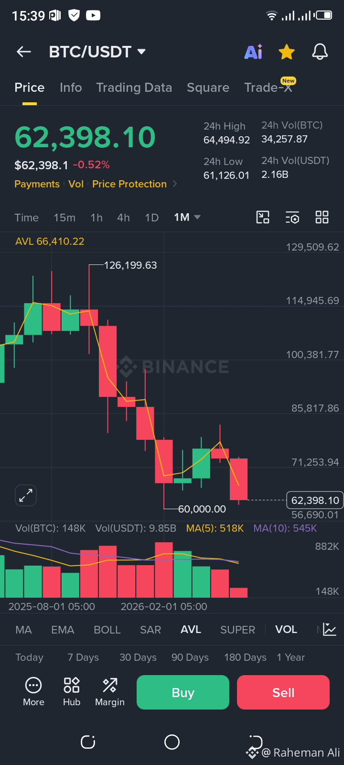Toggle the MA indicator

[x=23, y=630]
